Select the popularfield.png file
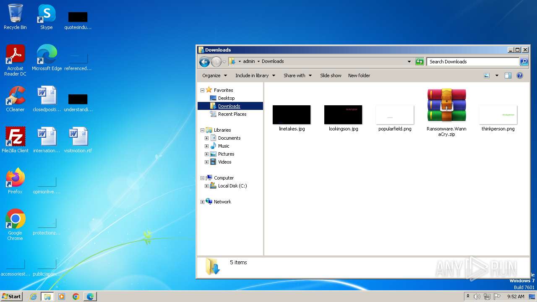 [395, 118]
